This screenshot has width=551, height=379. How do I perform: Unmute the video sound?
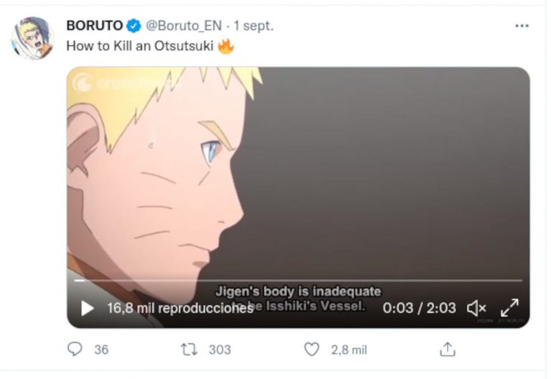coord(476,309)
